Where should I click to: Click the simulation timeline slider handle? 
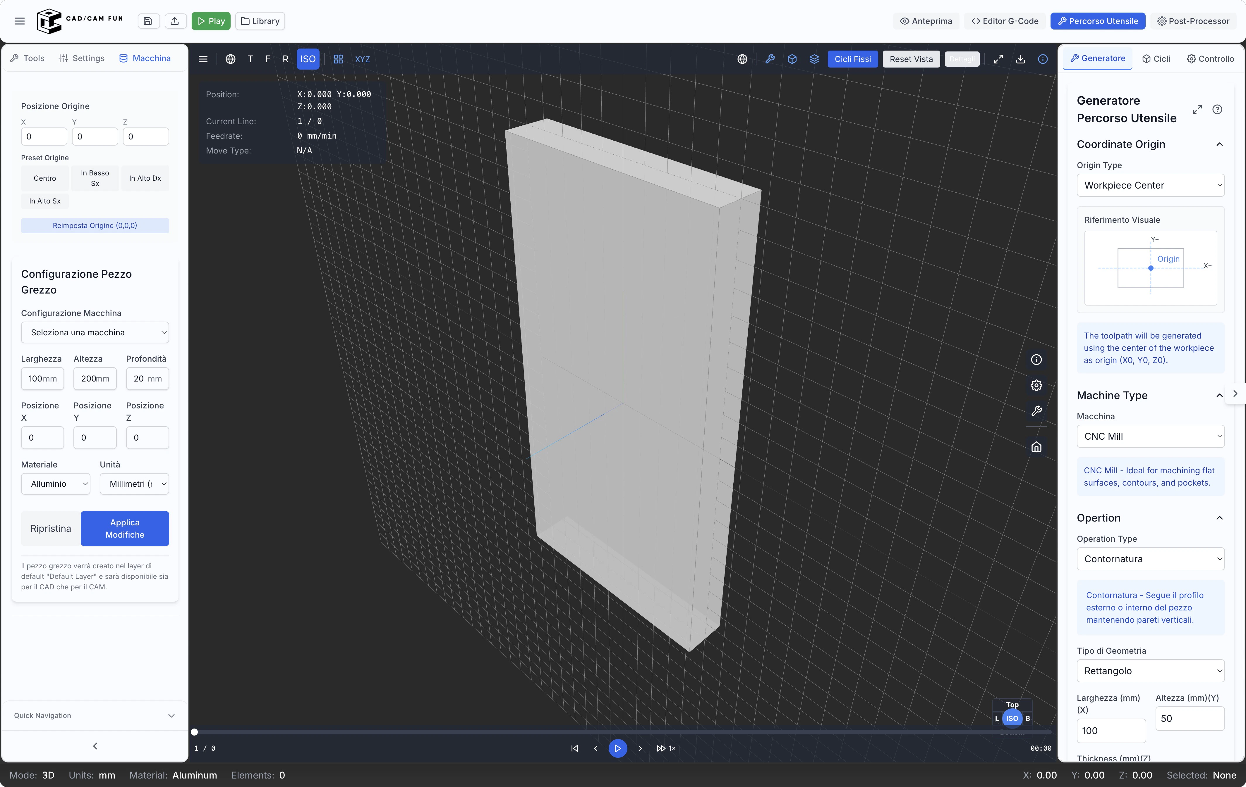195,732
